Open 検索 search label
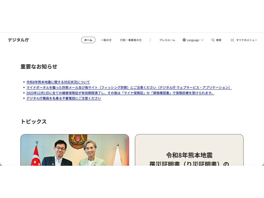Viewport: 264px width, 198px height. pyautogui.click(x=219, y=40)
